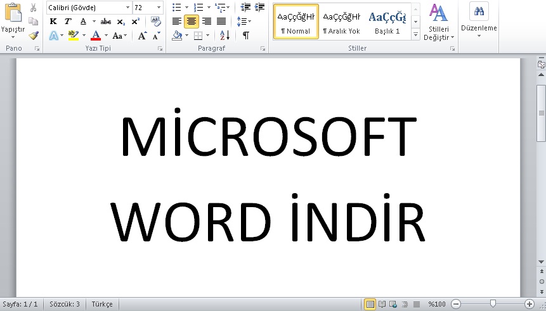Open the Düzenleme editing menu
The image size is (546, 311).
[x=479, y=21]
